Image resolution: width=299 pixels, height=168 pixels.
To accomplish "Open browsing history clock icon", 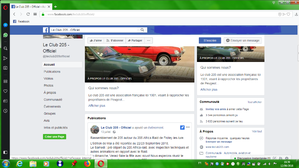I will coord(5,111).
